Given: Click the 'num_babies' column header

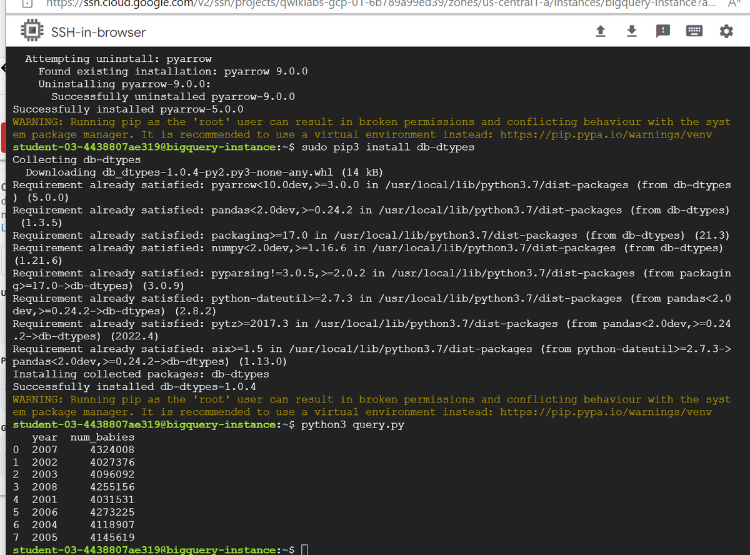Looking at the screenshot, I should [x=102, y=437].
